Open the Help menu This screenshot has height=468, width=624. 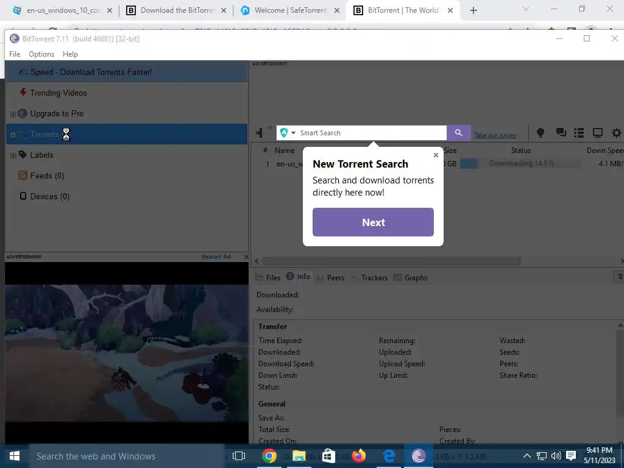point(71,54)
